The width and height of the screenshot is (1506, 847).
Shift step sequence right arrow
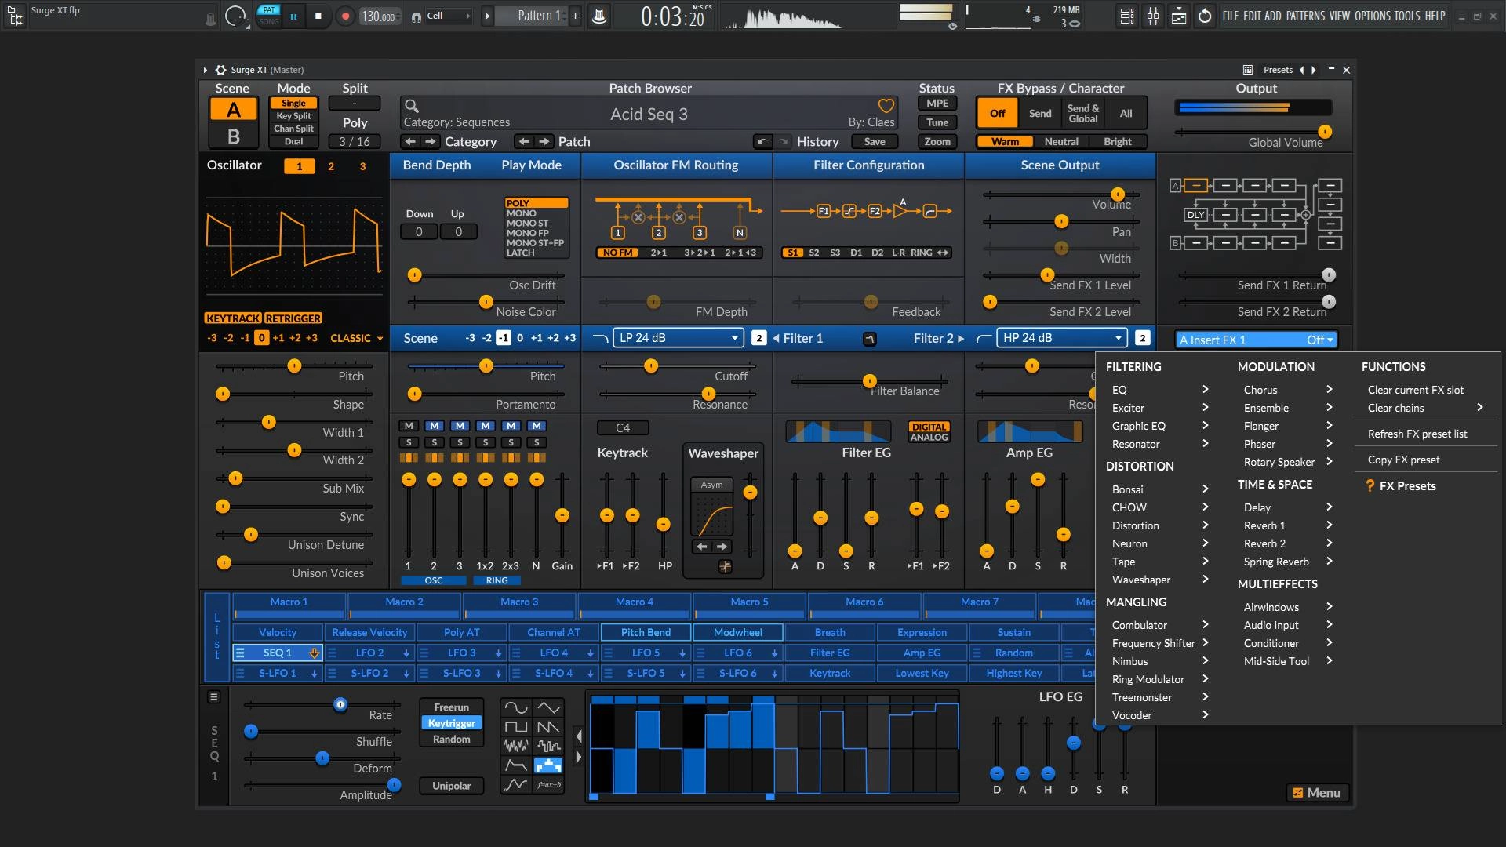tap(579, 757)
